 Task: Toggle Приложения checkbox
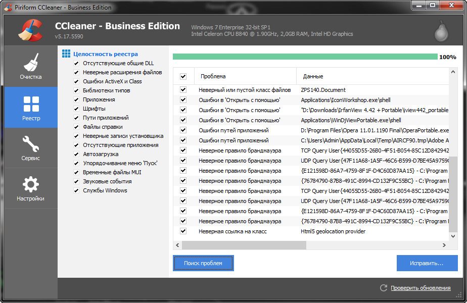pyautogui.click(x=76, y=99)
